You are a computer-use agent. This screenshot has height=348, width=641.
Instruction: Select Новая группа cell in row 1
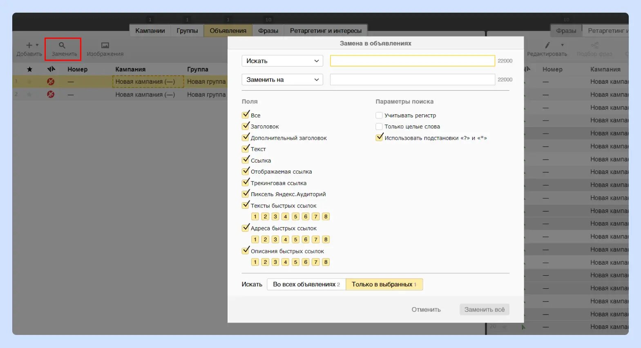coord(206,82)
